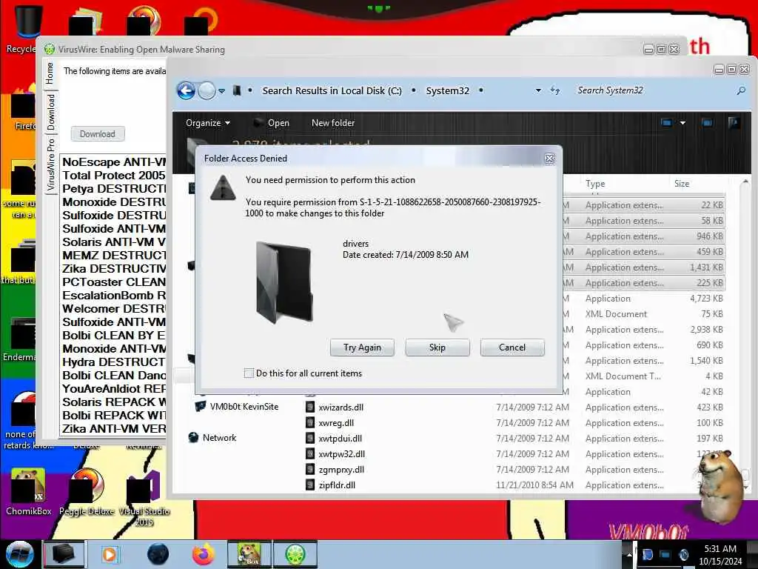Select the xwreg.dll file

pos(336,423)
